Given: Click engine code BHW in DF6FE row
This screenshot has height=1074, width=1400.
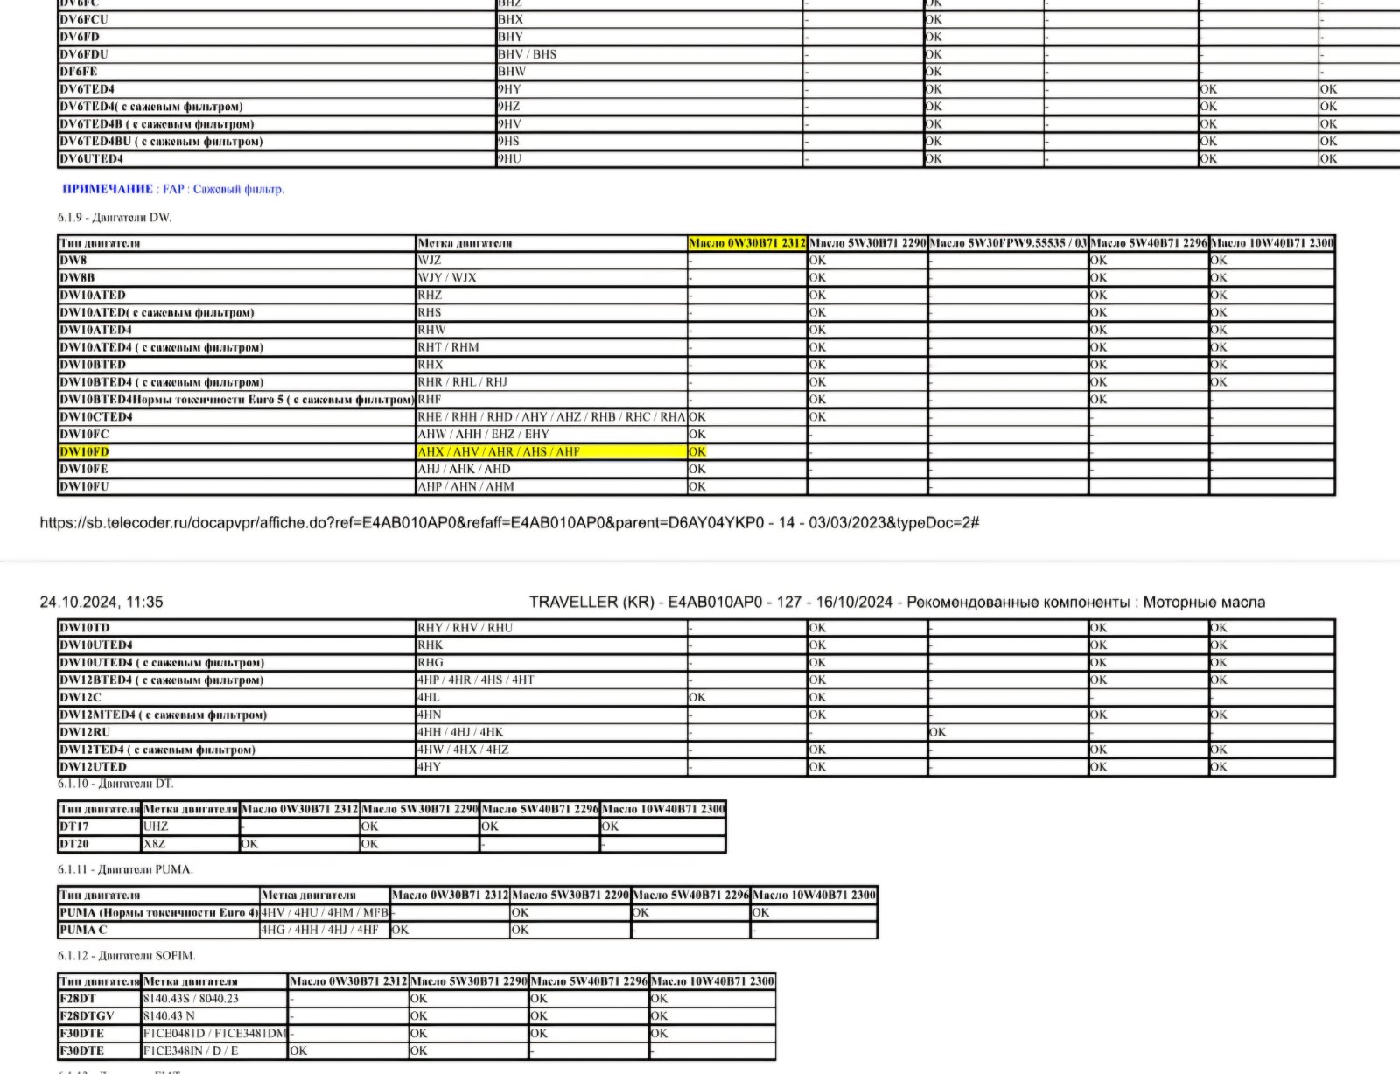Looking at the screenshot, I should point(512,72).
